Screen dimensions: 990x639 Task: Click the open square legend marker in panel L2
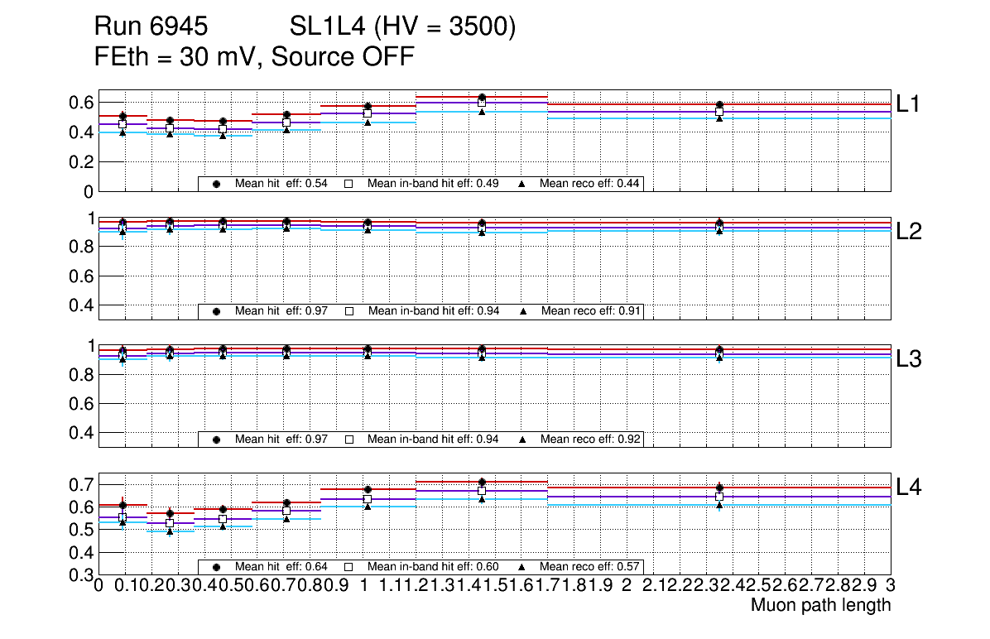click(348, 311)
